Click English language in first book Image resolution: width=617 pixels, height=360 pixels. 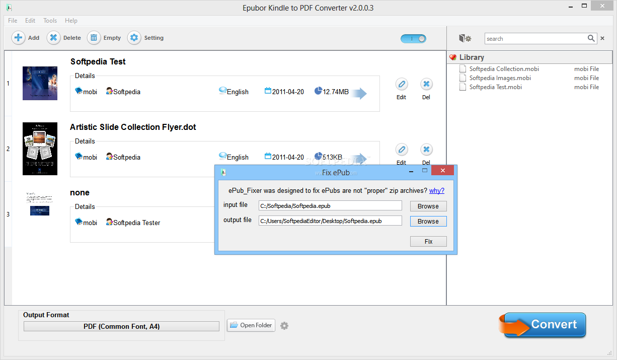(x=238, y=92)
